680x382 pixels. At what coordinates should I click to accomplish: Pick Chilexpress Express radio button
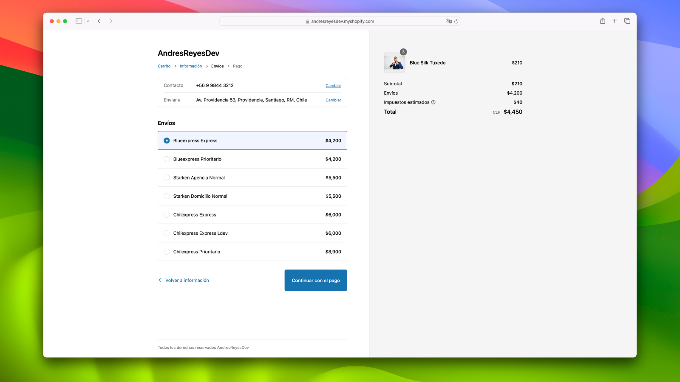[x=167, y=215]
